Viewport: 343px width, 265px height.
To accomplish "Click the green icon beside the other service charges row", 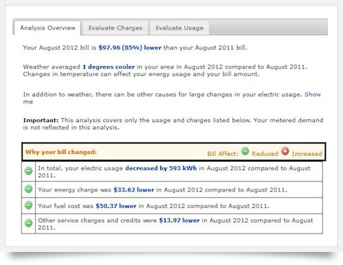I will (29, 223).
